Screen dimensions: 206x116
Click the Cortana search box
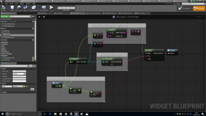pos(23,114)
